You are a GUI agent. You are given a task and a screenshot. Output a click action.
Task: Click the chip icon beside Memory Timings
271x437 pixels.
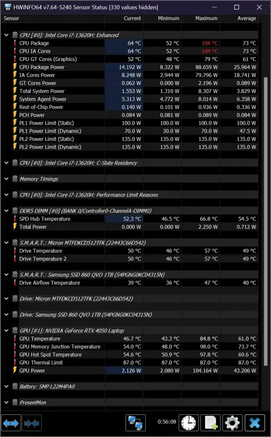(x=15, y=179)
